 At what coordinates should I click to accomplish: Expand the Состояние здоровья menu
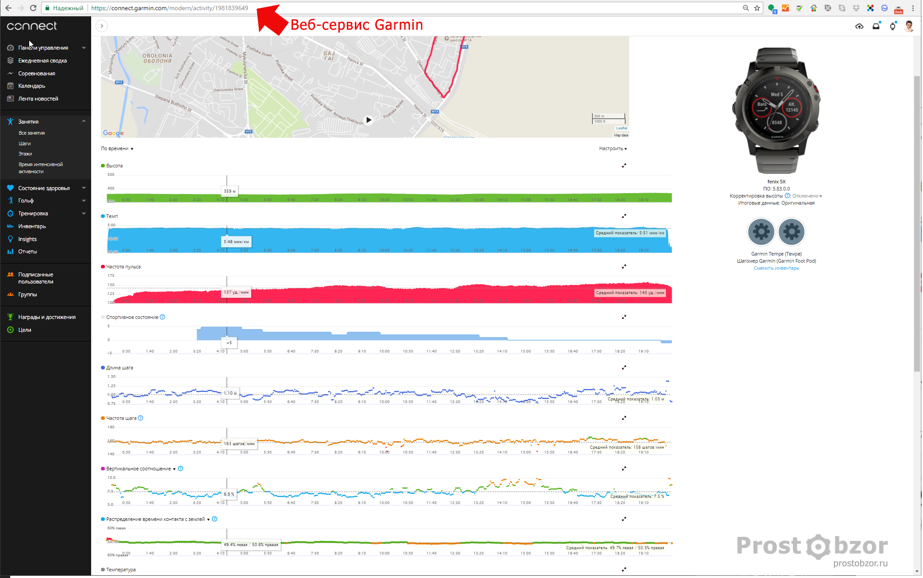coord(84,188)
